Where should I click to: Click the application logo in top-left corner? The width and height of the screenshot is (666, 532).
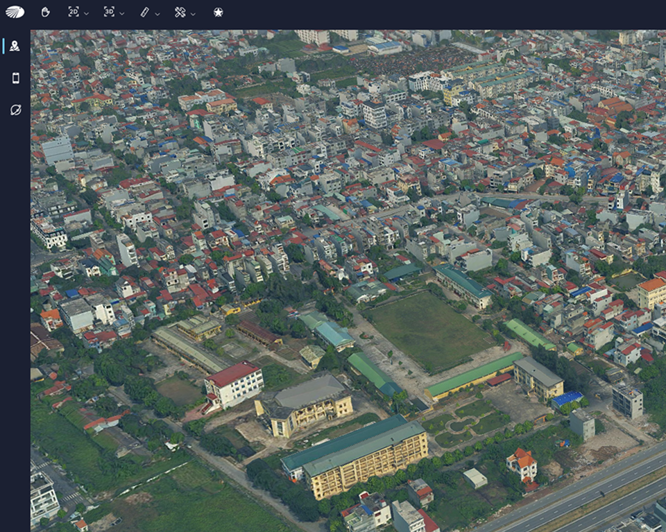15,12
